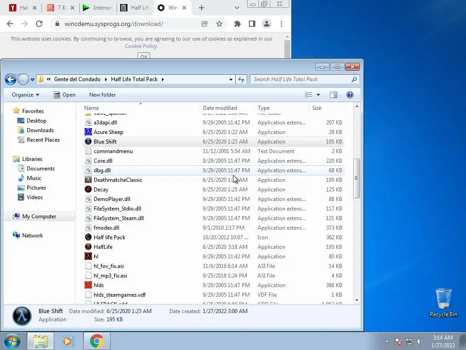466x350 pixels.
Task: Open Chrome three-dot menu
Action: click(281, 24)
